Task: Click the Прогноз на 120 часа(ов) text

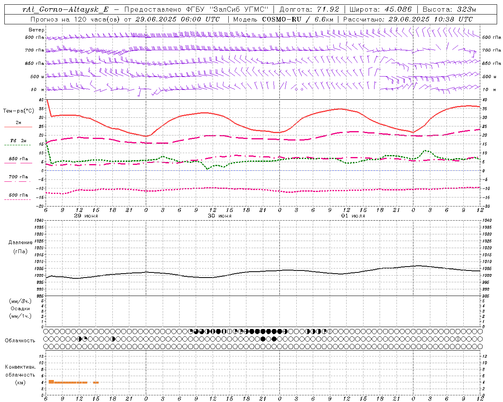Action: click(75, 19)
